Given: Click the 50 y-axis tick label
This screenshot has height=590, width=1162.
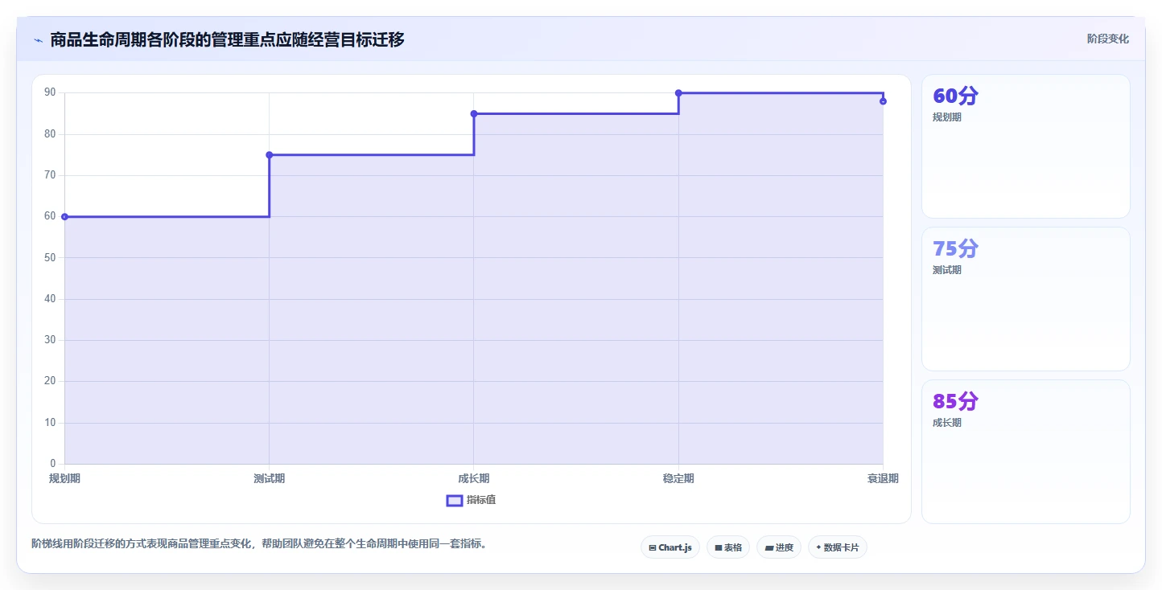Looking at the screenshot, I should pos(50,258).
